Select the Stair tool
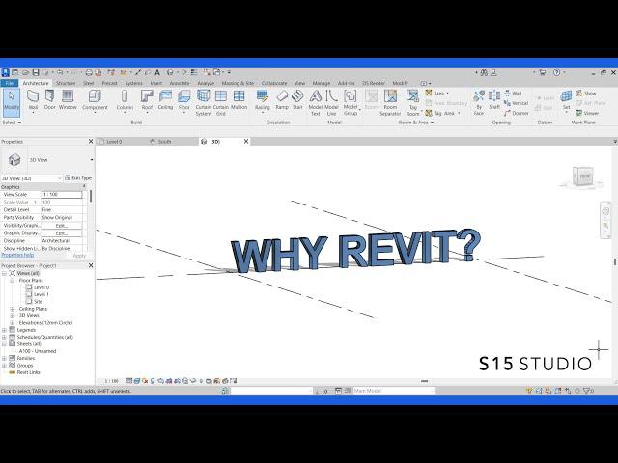The width and height of the screenshot is (618, 463). click(x=297, y=100)
